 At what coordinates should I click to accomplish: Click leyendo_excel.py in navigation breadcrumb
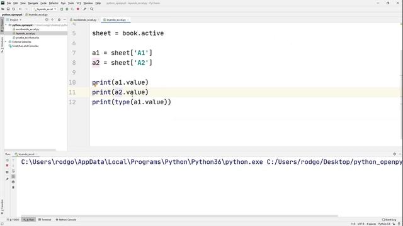[37, 14]
